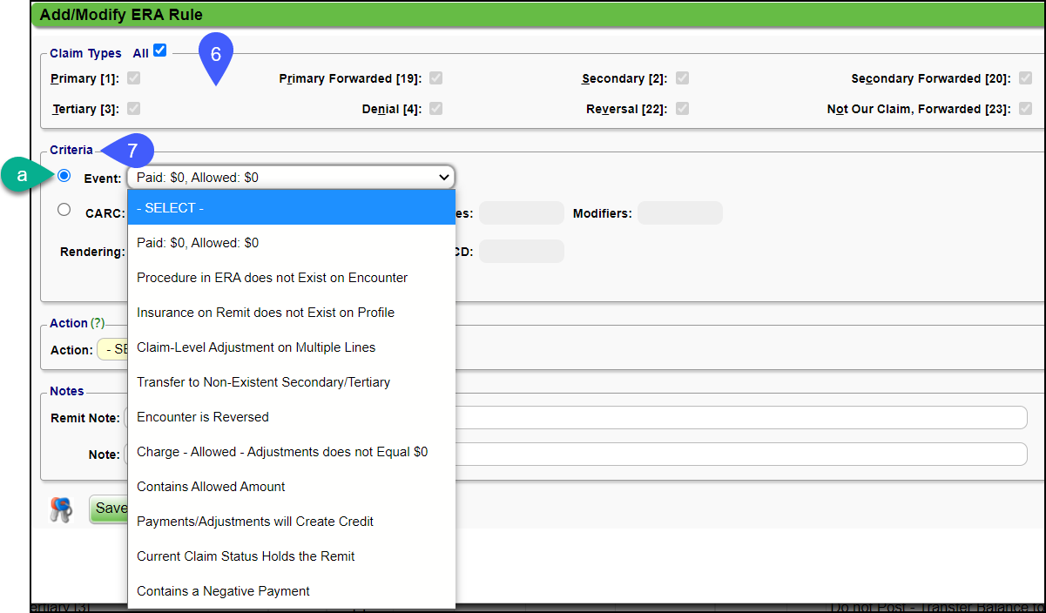Choose 'Claim-Level Adjustment on Multiple Lines'

[x=291, y=347]
